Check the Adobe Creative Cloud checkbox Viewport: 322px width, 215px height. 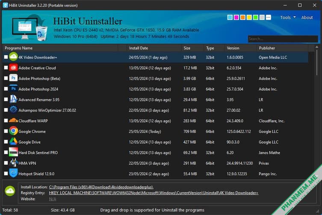[6, 68]
